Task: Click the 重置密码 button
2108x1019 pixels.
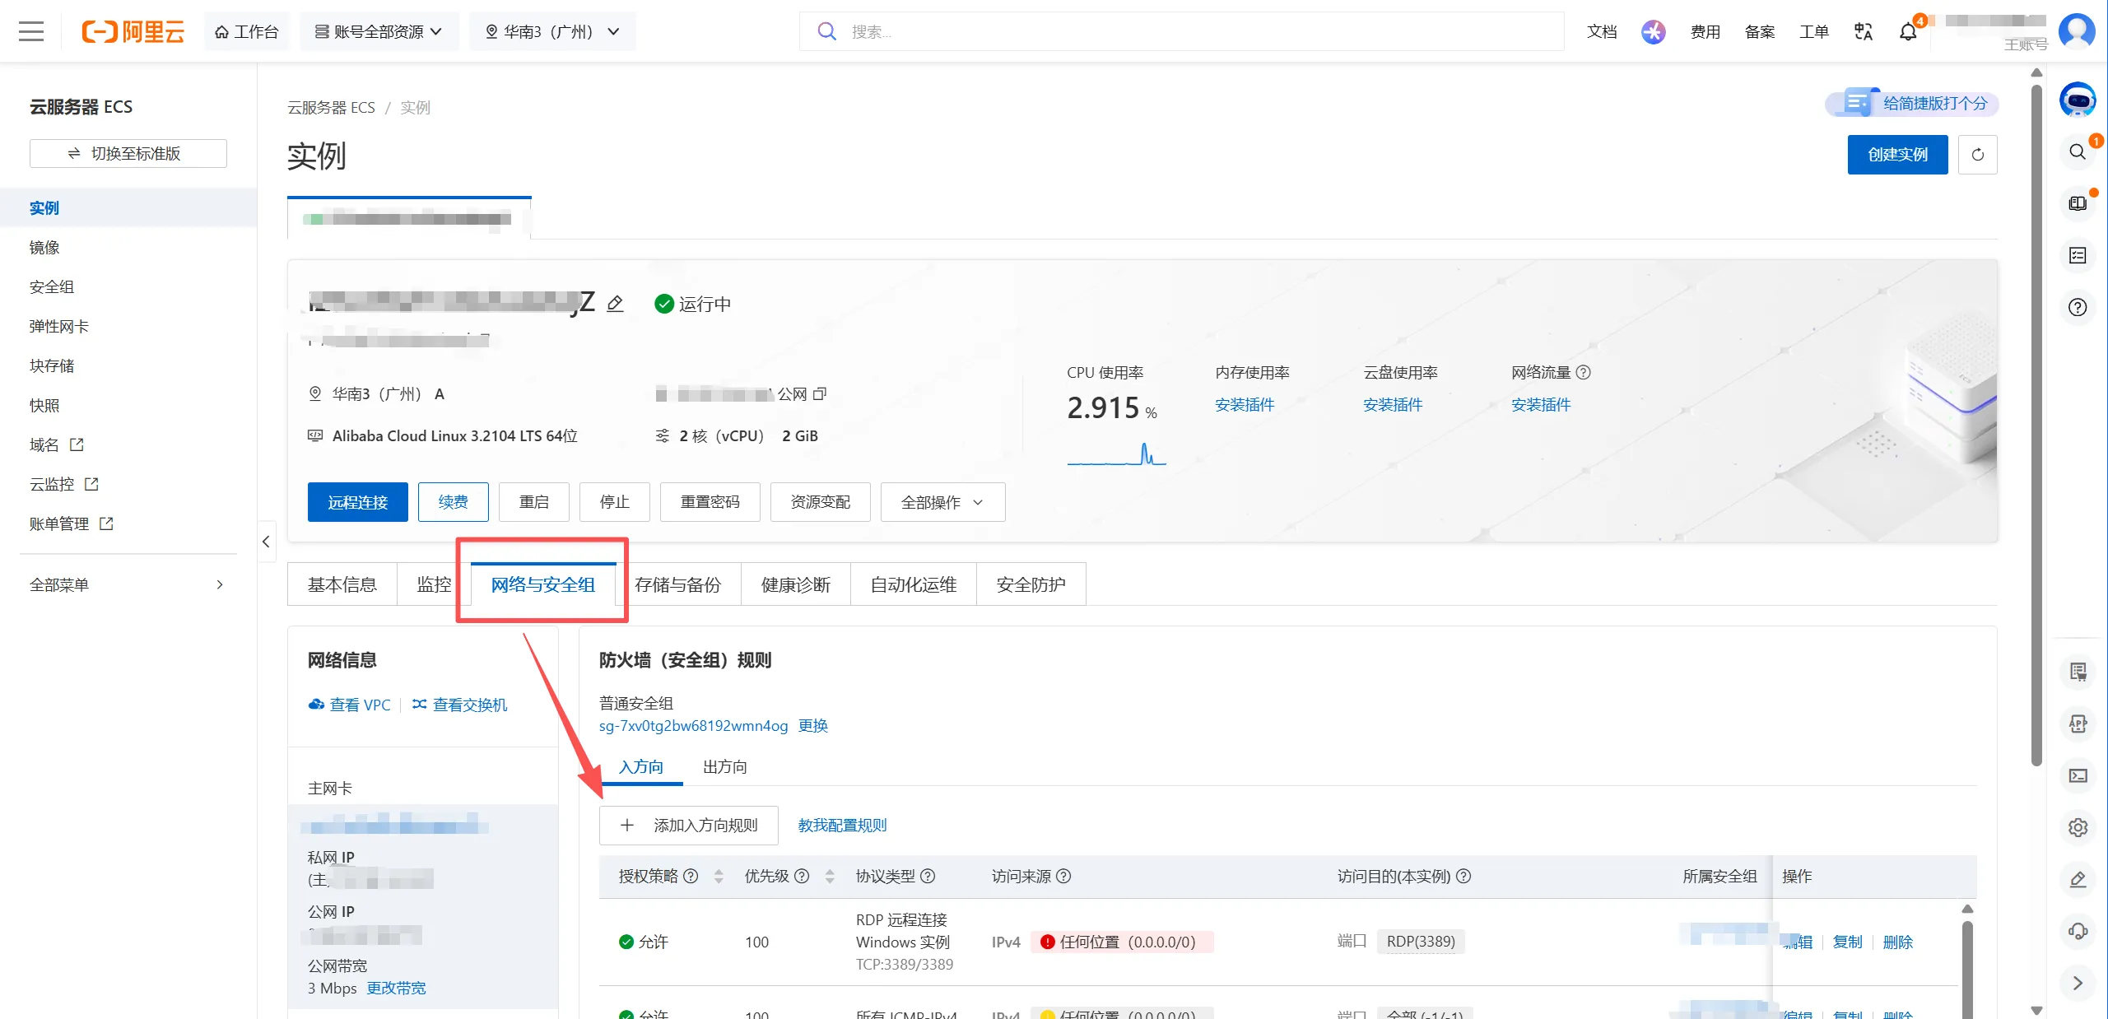Action: point(710,502)
